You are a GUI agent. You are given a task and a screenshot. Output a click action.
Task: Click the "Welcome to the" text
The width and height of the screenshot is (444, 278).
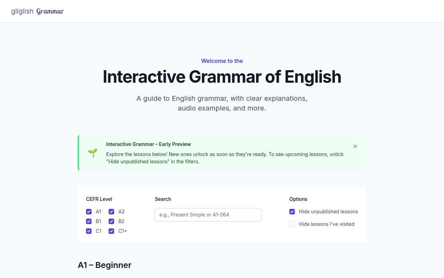click(222, 61)
